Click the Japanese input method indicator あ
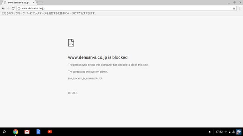243x136 pixels. coord(233,132)
